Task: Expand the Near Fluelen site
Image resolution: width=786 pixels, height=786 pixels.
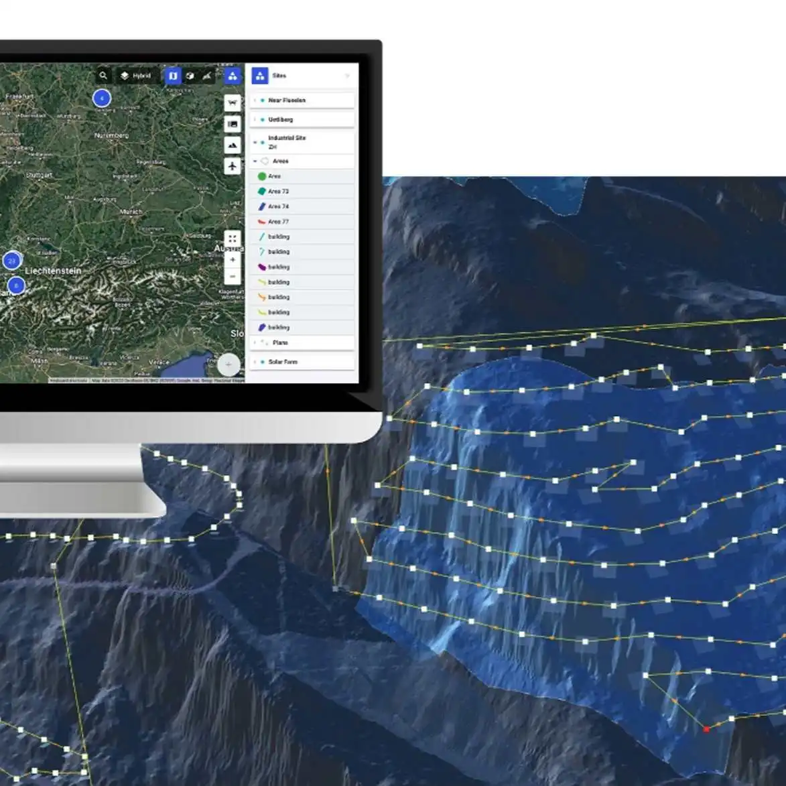Action: click(255, 101)
